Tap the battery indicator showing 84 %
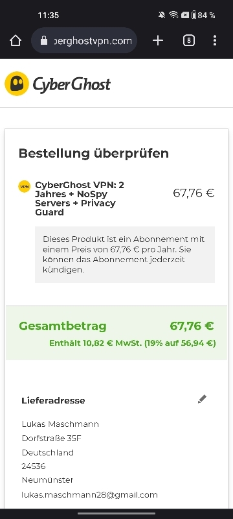 tap(205, 15)
